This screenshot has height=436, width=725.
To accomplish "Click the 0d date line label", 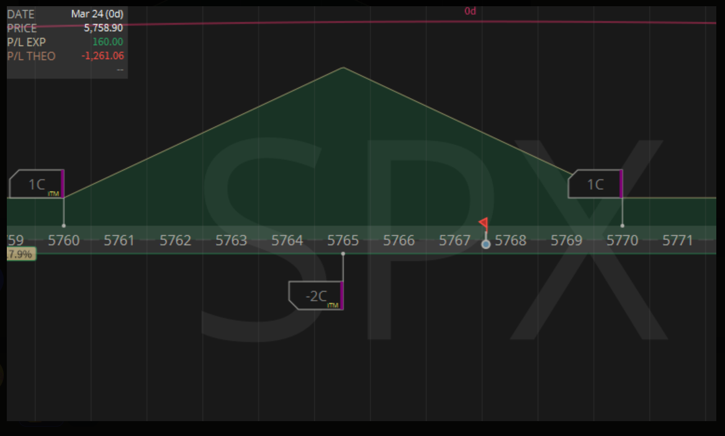I will pos(471,11).
